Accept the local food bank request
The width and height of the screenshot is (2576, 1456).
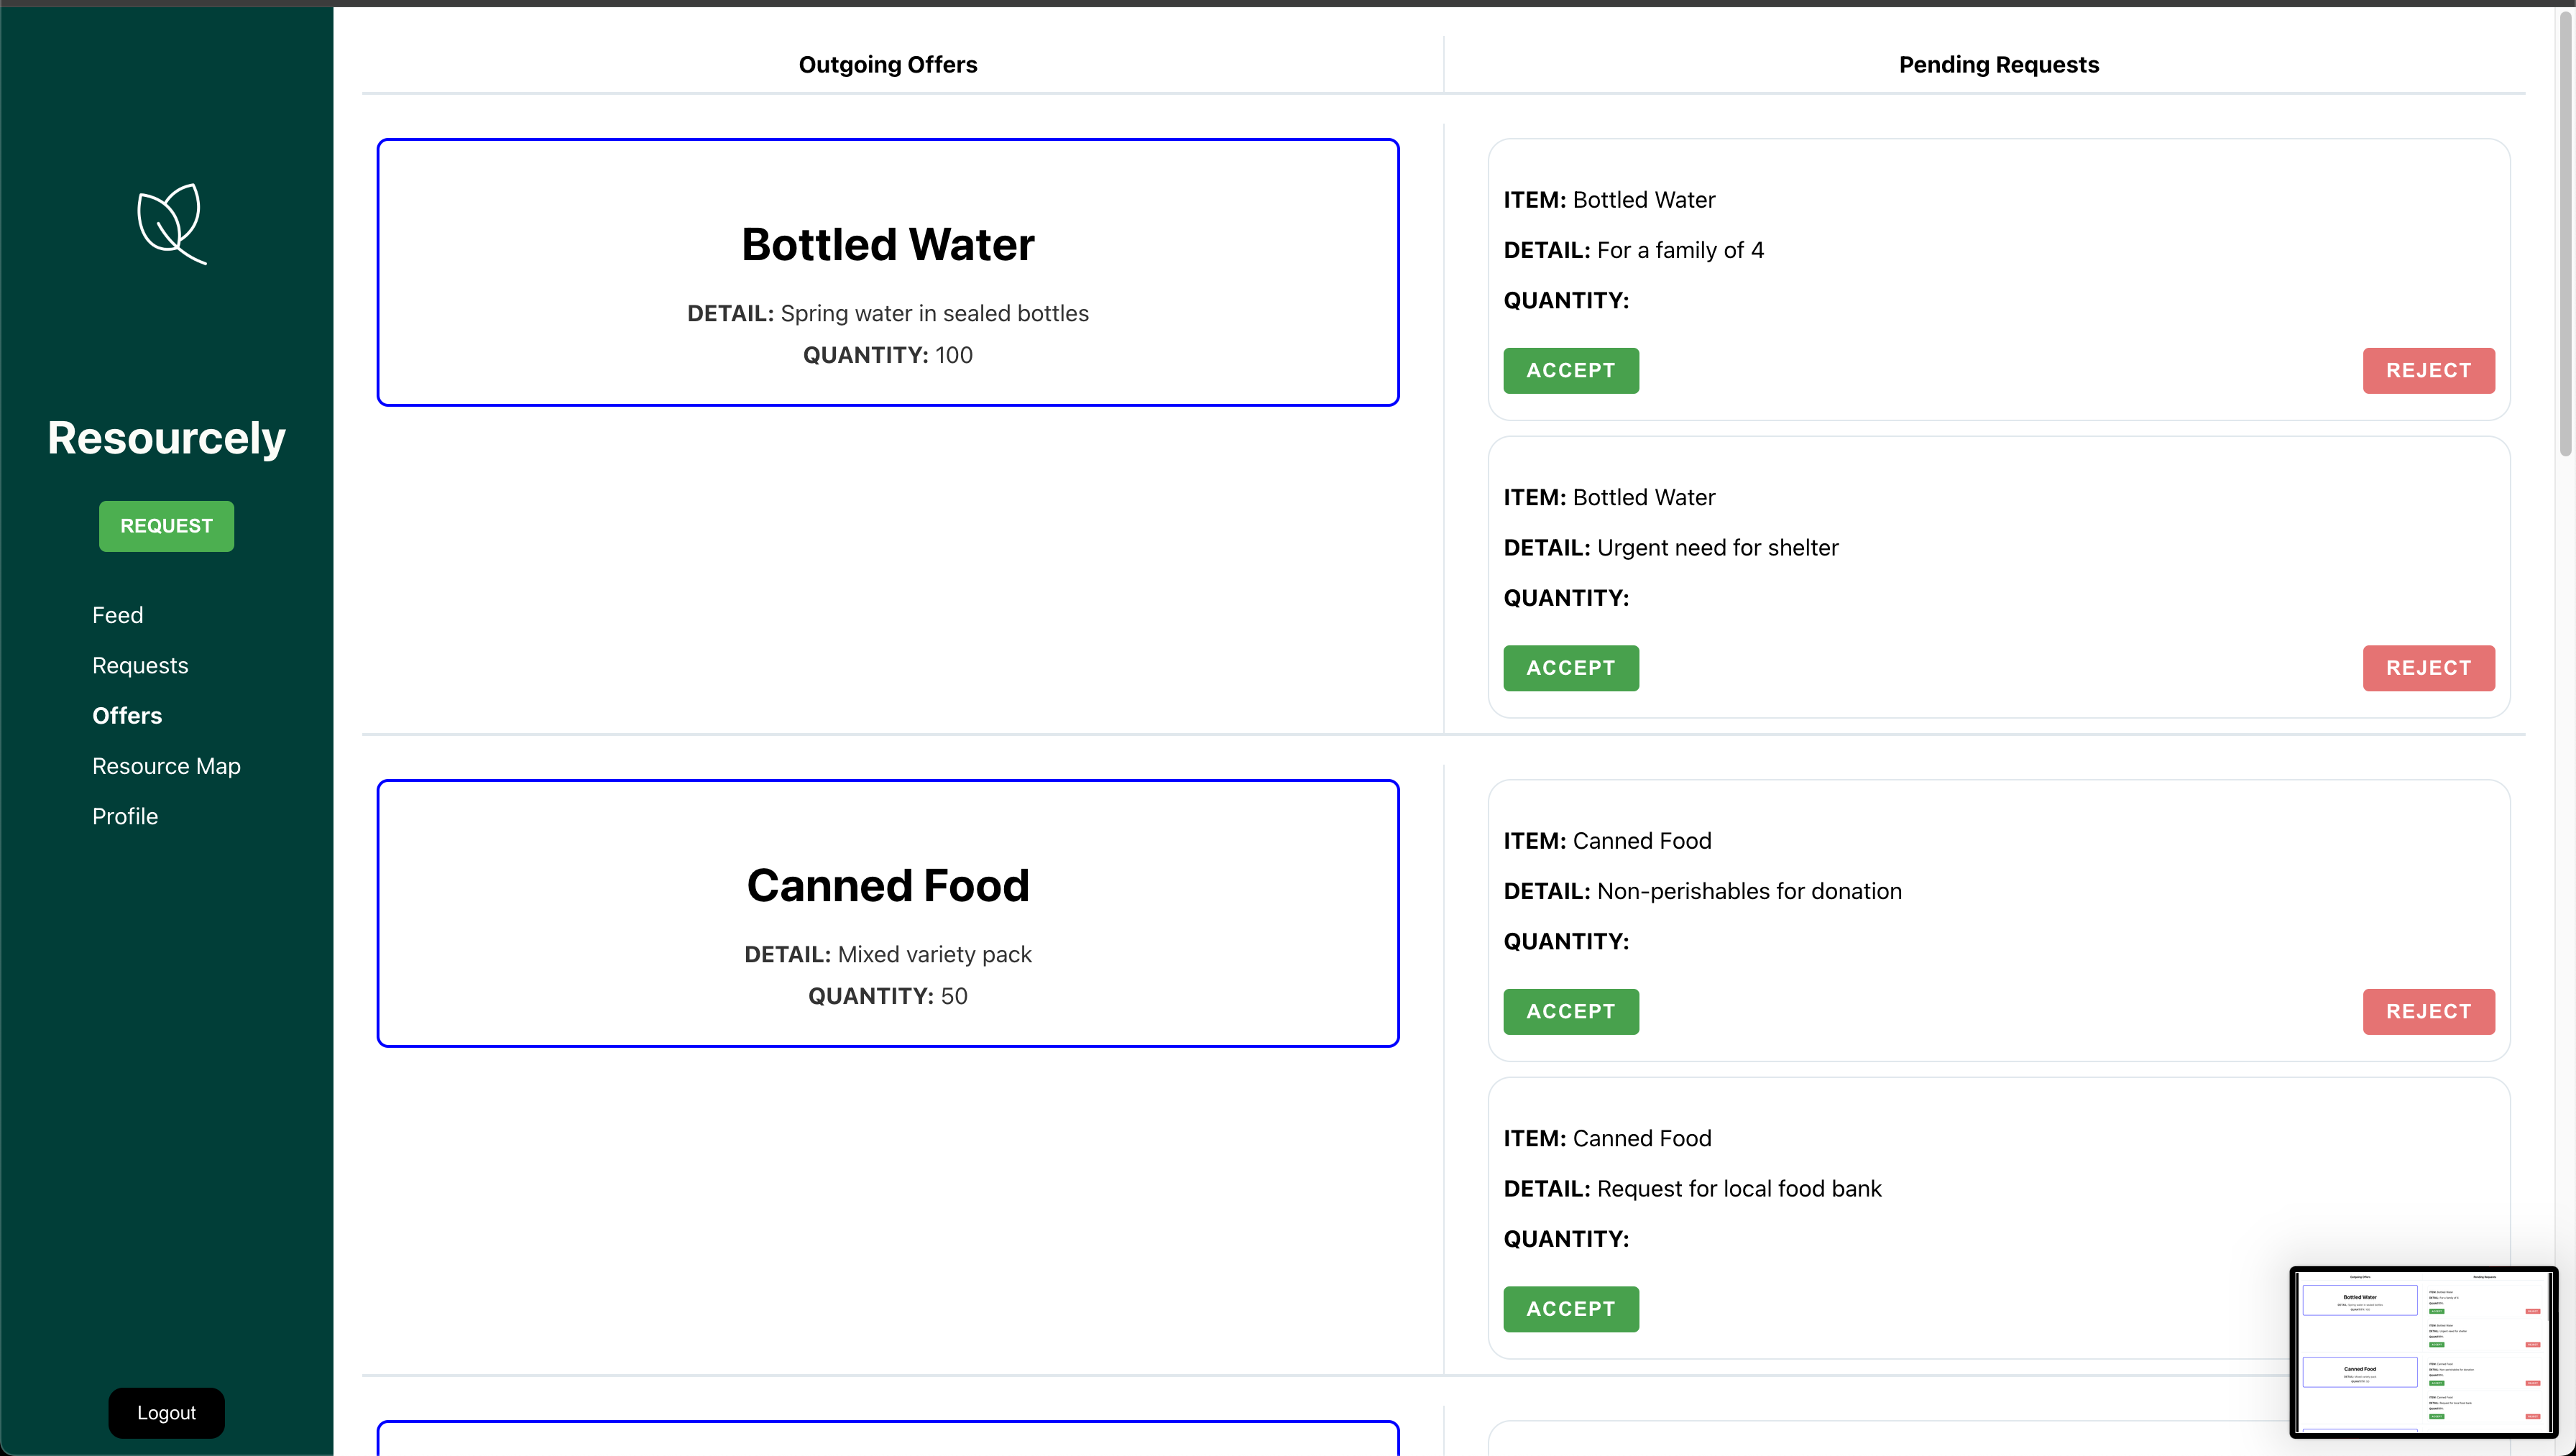click(1570, 1309)
